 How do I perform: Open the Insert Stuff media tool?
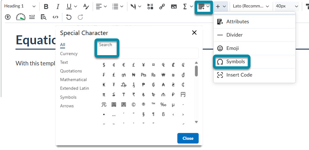(x=150, y=7)
